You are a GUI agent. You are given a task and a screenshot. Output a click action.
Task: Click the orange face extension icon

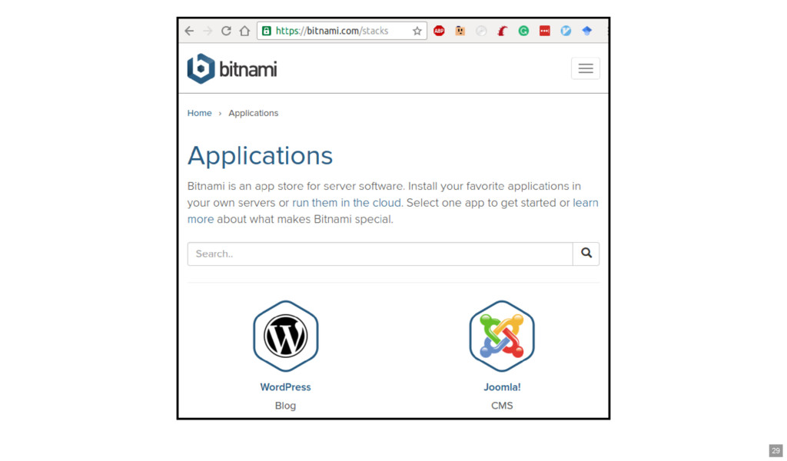coord(460,31)
